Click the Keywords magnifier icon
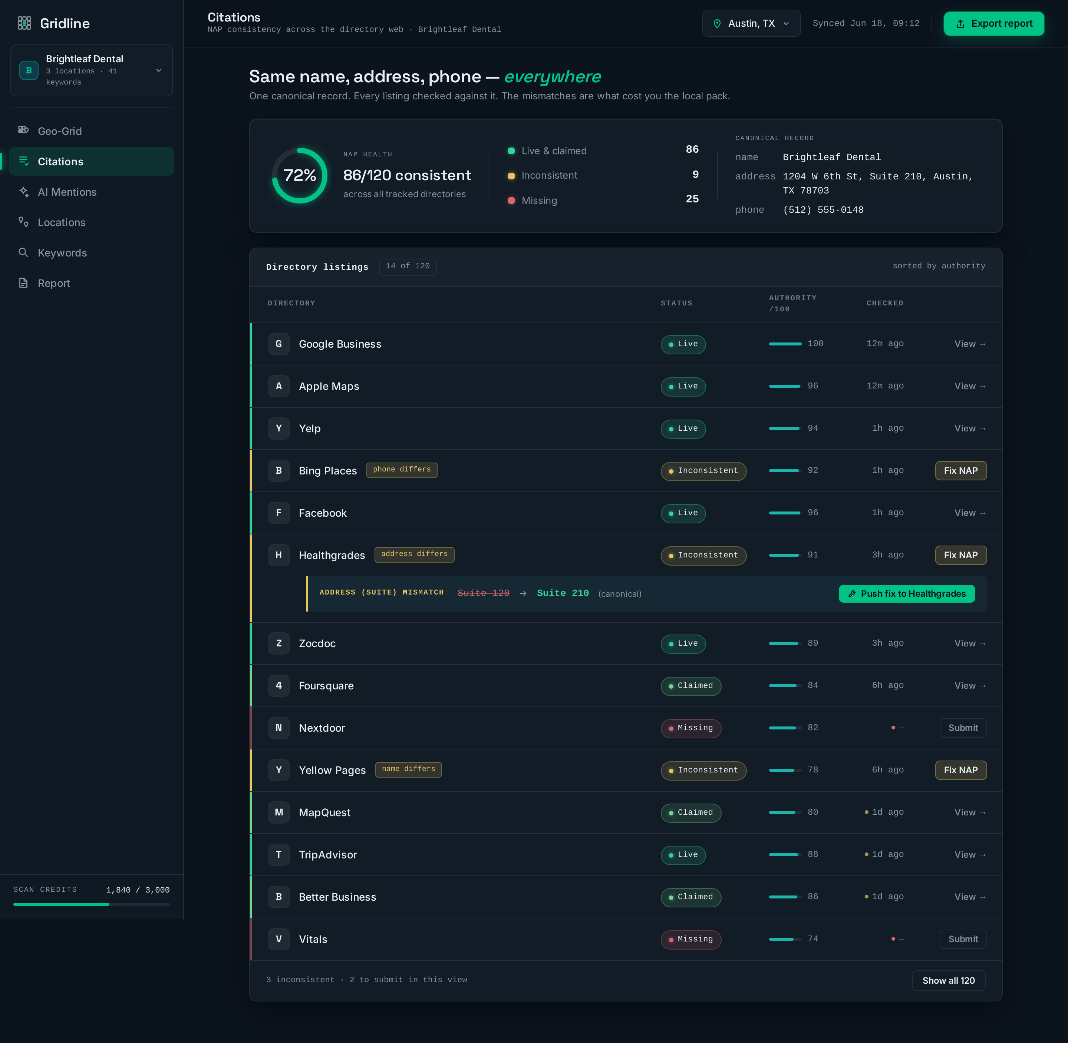 24,252
